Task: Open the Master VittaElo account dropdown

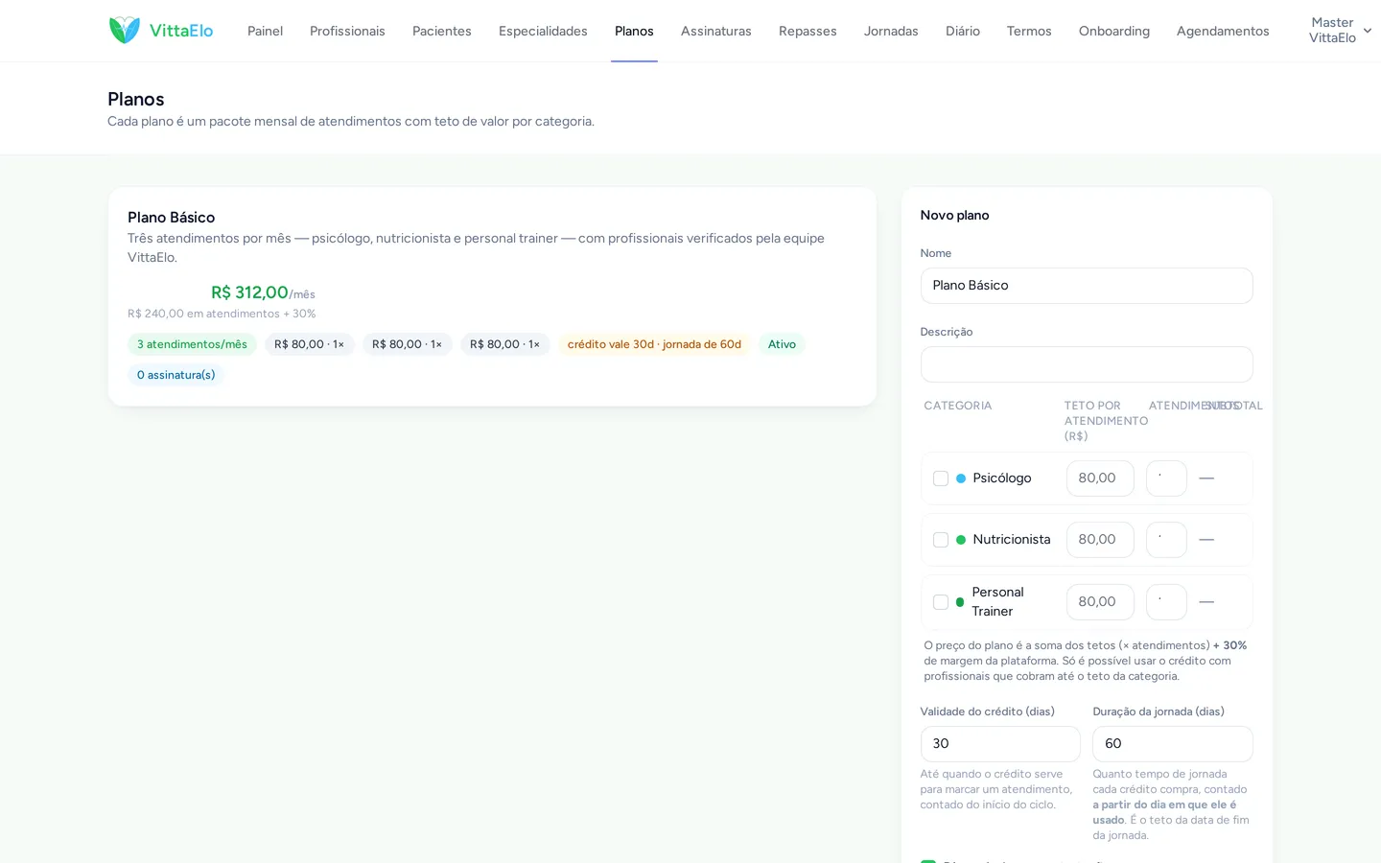Action: click(1340, 31)
